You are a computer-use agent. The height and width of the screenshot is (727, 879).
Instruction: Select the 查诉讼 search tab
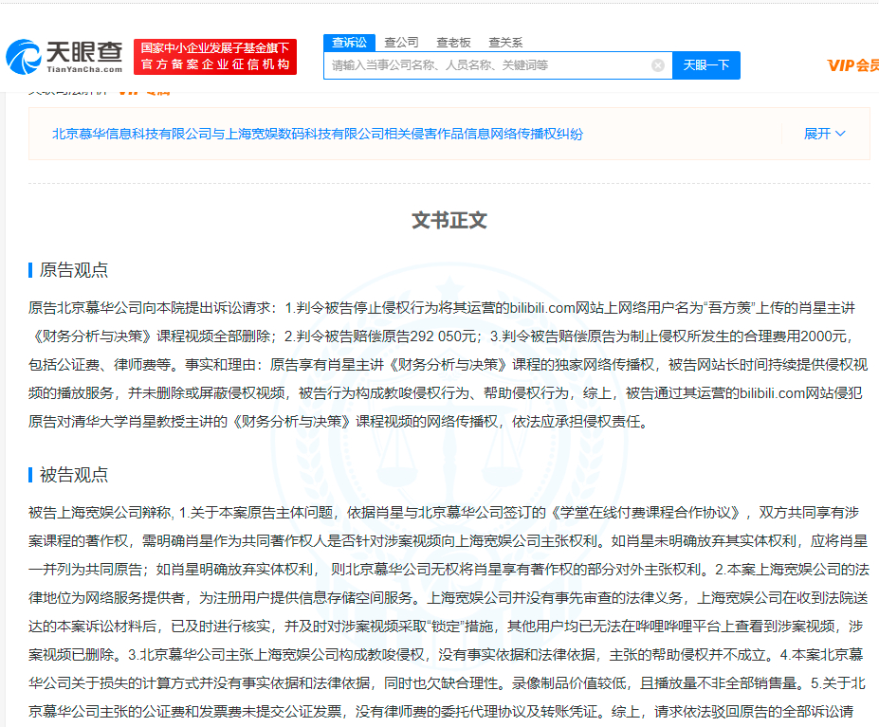point(349,43)
